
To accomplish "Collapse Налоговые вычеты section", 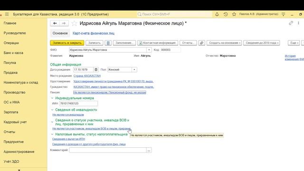I will click(x=52, y=134).
